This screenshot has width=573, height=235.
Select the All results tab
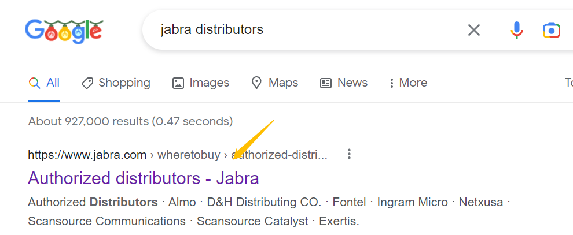pos(44,83)
